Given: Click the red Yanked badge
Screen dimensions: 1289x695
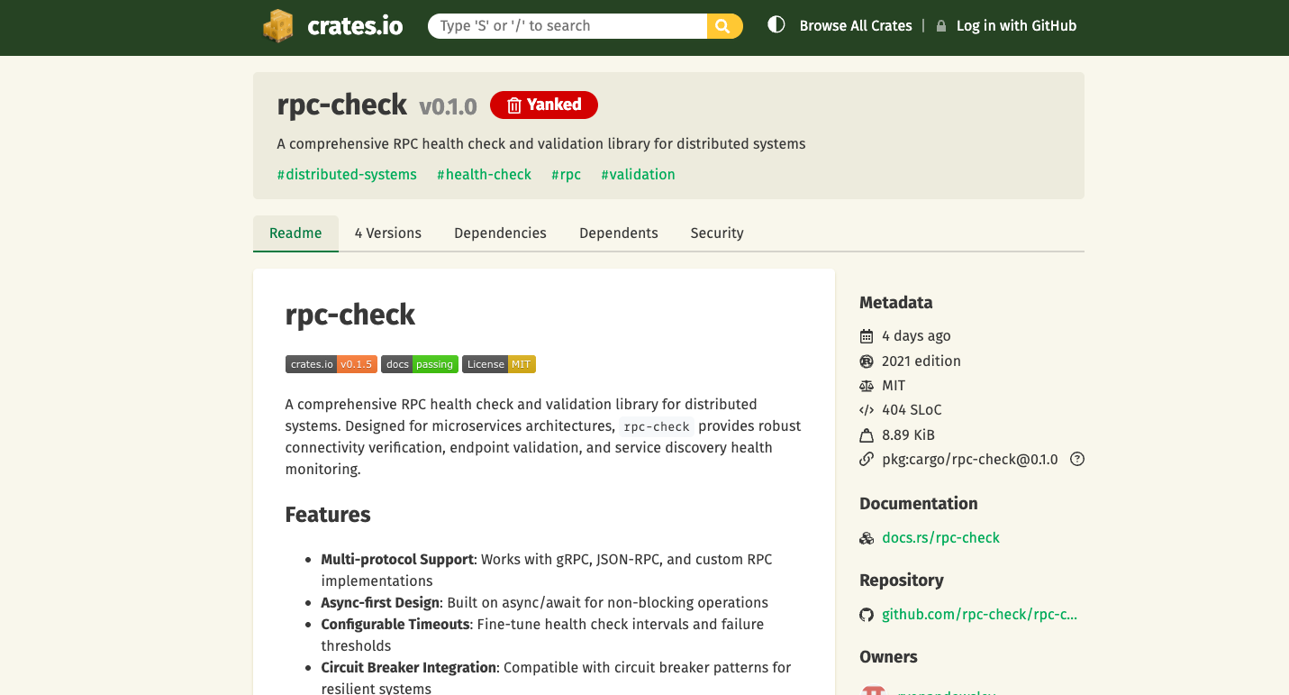Looking at the screenshot, I should (x=543, y=105).
